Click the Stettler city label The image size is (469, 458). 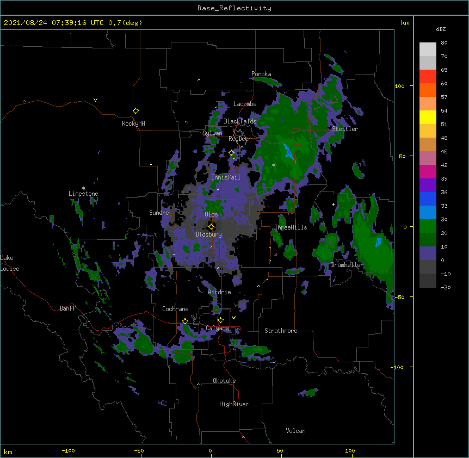(345, 129)
